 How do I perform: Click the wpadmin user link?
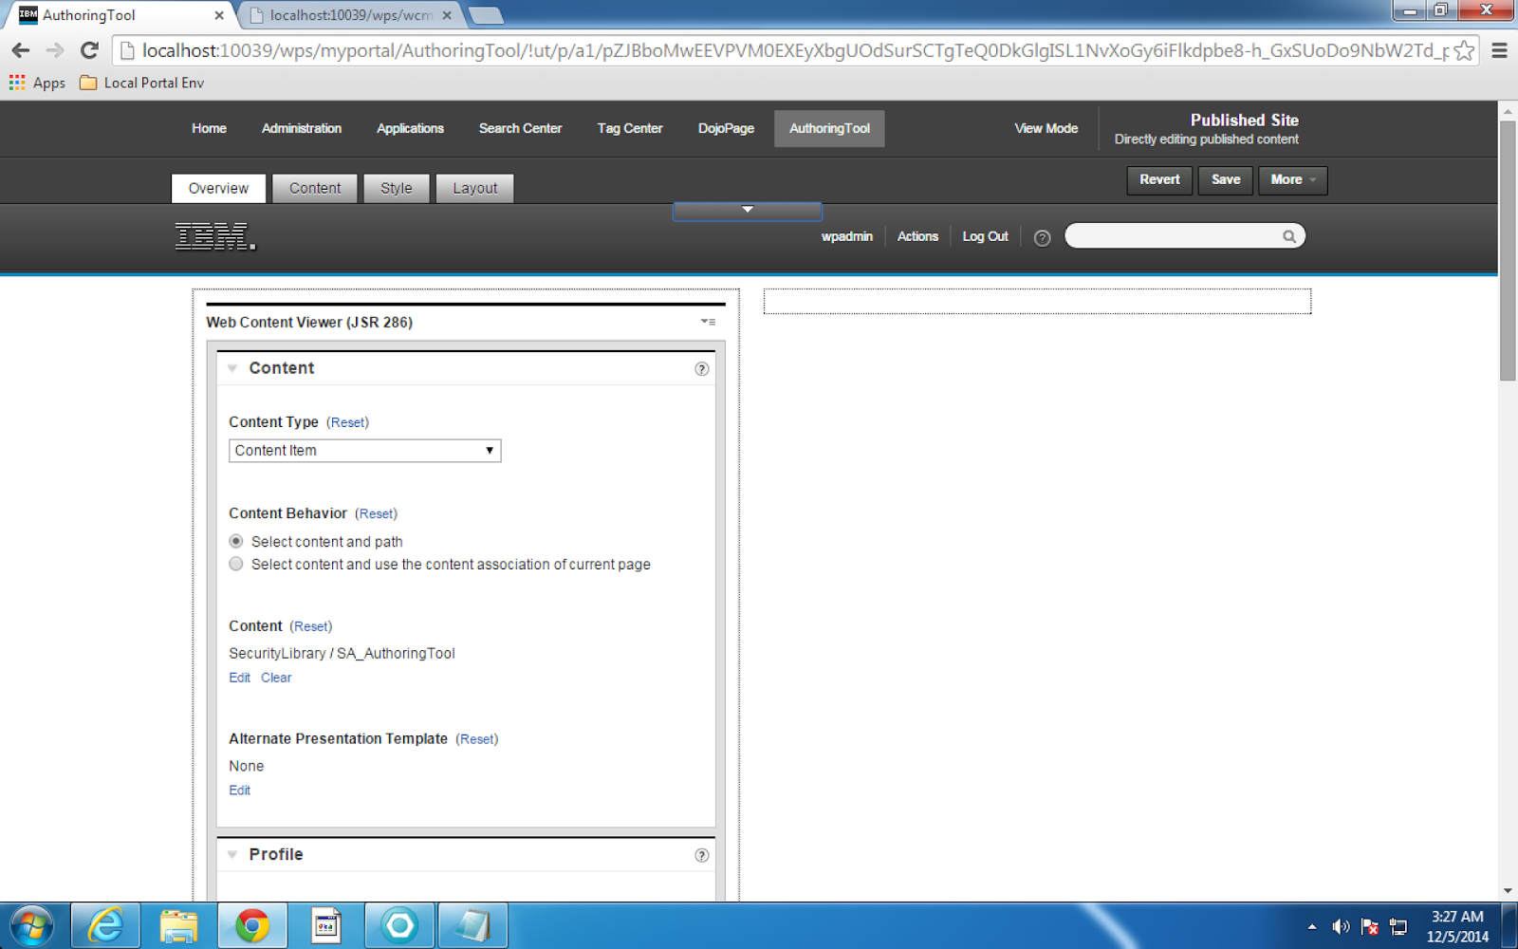(846, 236)
